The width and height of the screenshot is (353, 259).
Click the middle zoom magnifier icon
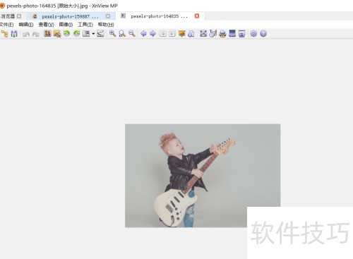122,34
